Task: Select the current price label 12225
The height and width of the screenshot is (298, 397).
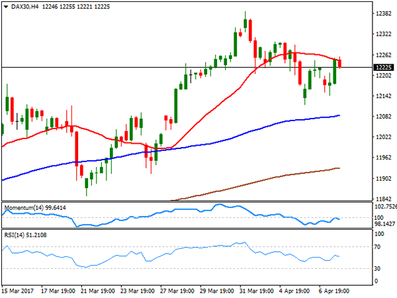Action: (384, 68)
